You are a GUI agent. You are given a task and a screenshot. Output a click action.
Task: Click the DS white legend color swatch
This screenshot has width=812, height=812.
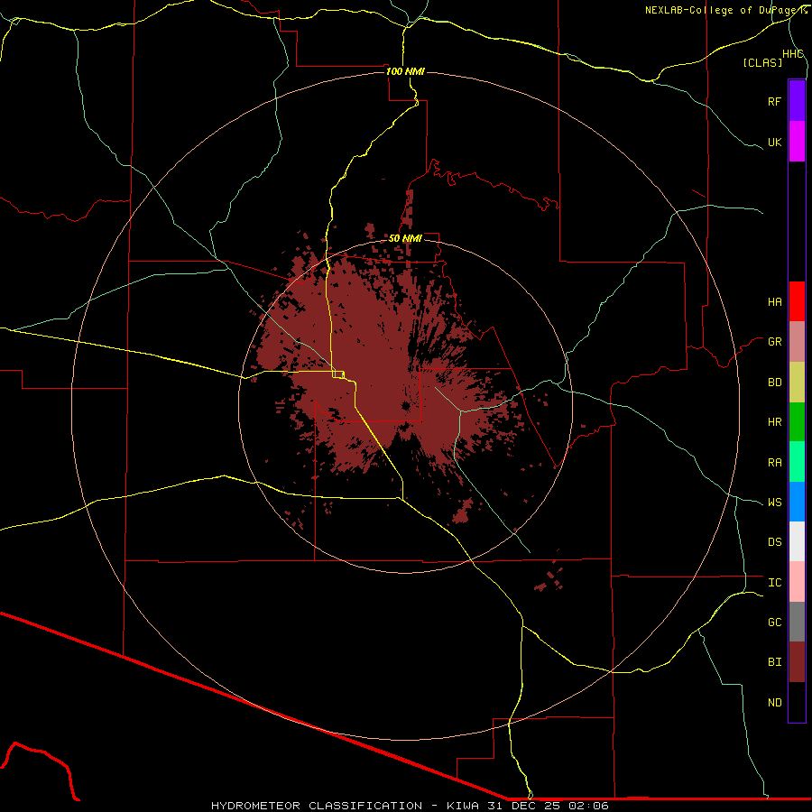coord(797,541)
